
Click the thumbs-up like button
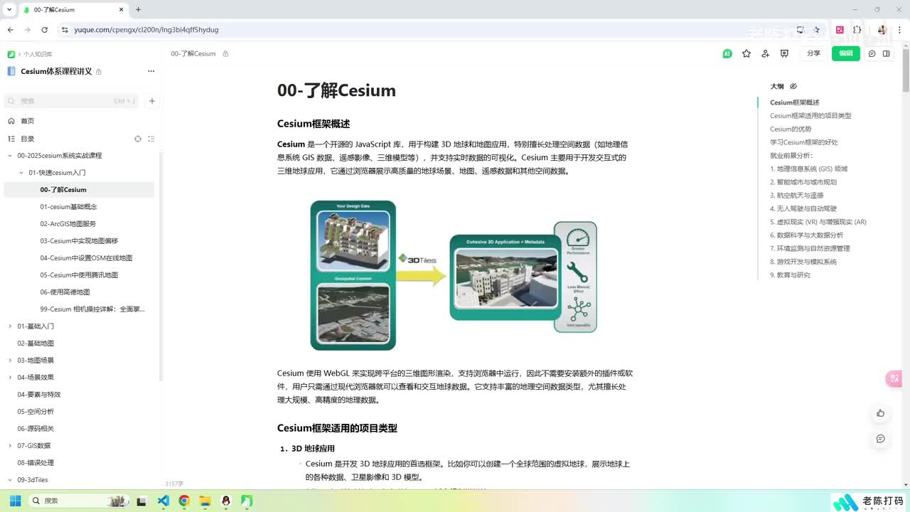coord(880,413)
